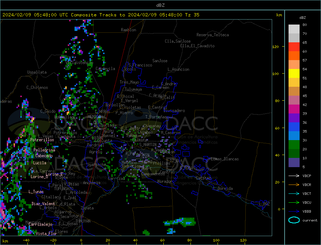This screenshot has height=245, width=321.
Task: Click the 'VBCP' legend label
Action: click(307, 176)
